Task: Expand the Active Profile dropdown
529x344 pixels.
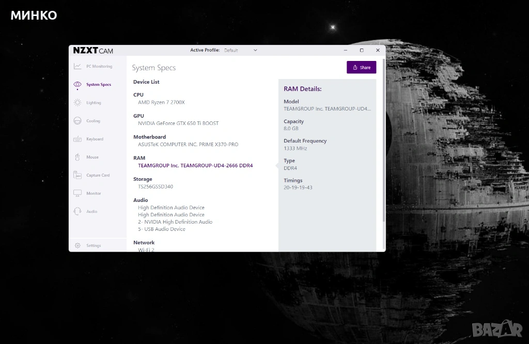Action: pos(240,50)
